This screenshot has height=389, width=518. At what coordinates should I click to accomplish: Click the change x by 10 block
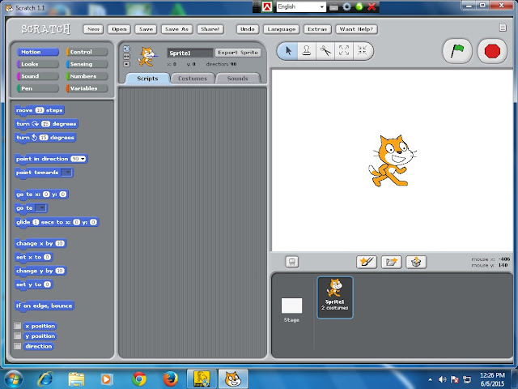point(40,243)
